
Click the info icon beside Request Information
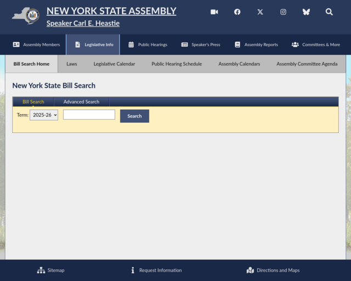pyautogui.click(x=133, y=270)
